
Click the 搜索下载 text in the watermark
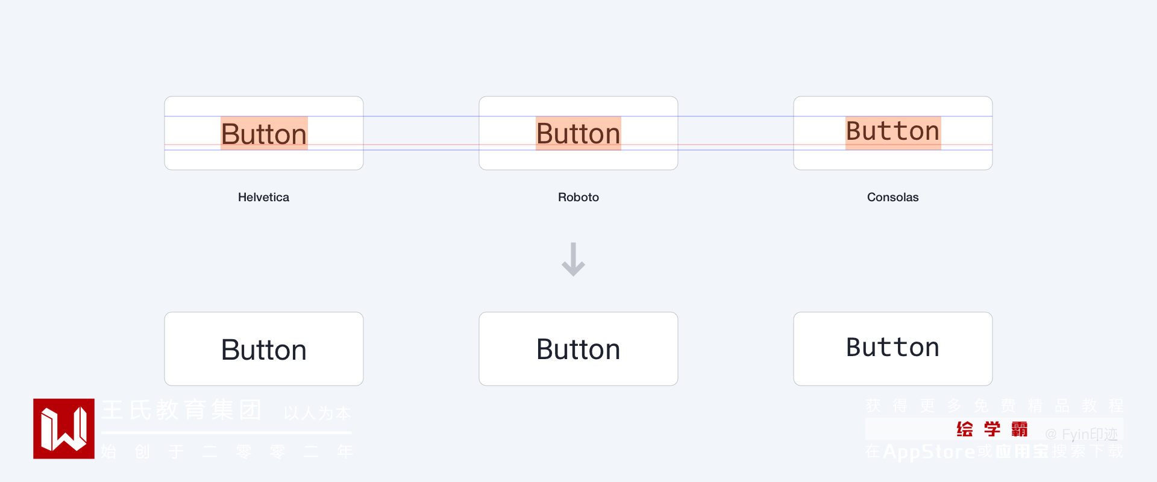[x=1087, y=451]
